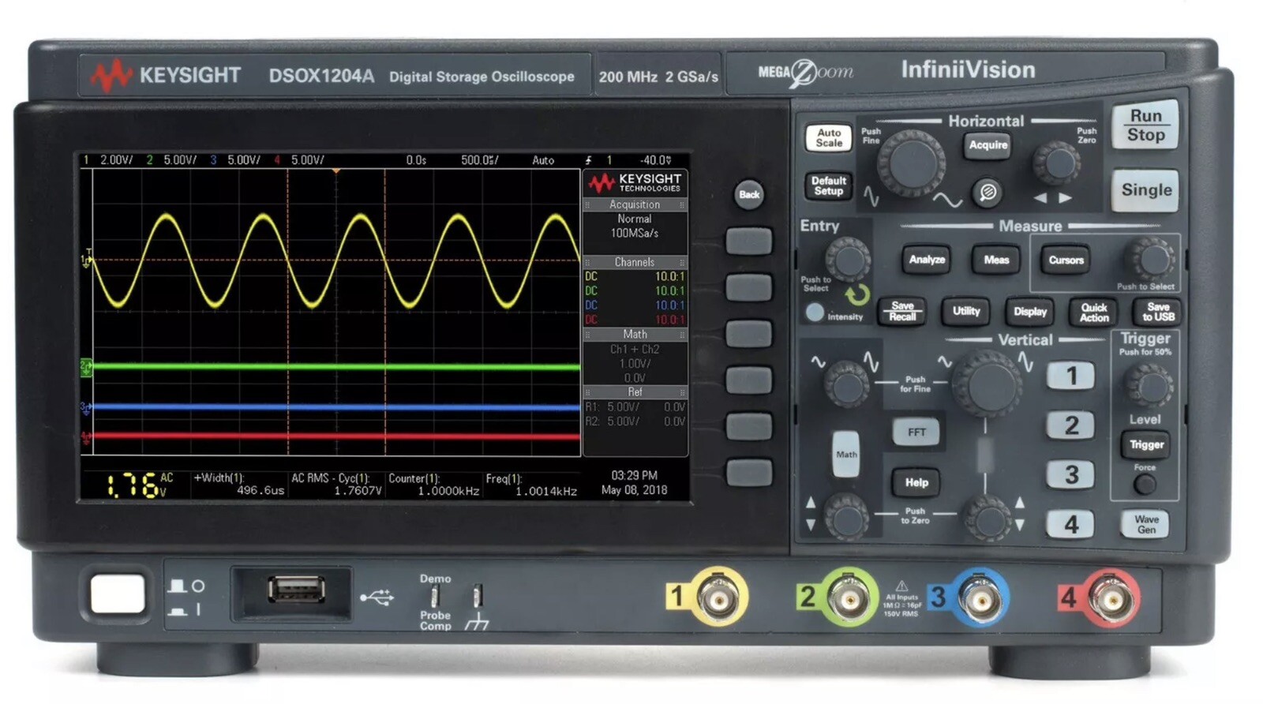This screenshot has width=1263, height=704.
Task: Trigger the Quick Action key
Action: tap(1094, 312)
